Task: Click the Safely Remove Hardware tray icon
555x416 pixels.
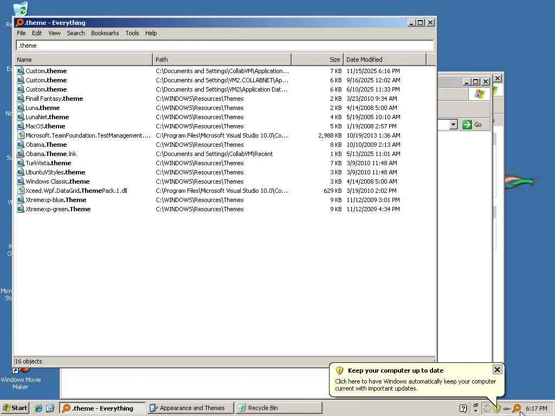Action: point(507,408)
